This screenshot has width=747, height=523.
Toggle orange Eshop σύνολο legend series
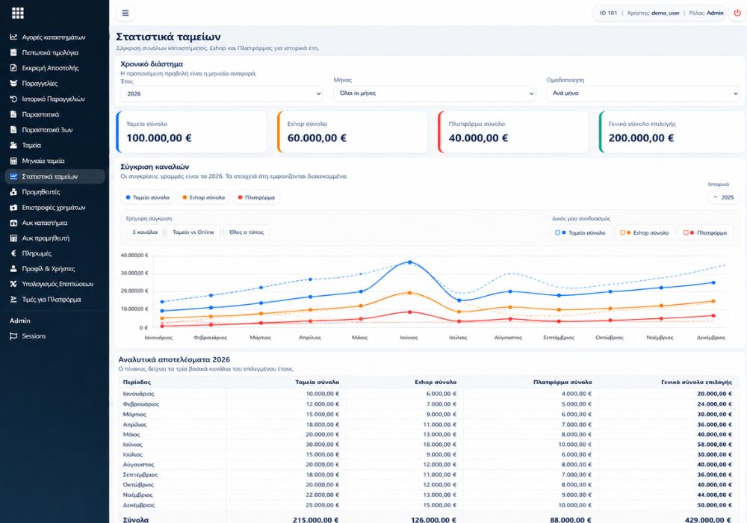coord(204,197)
